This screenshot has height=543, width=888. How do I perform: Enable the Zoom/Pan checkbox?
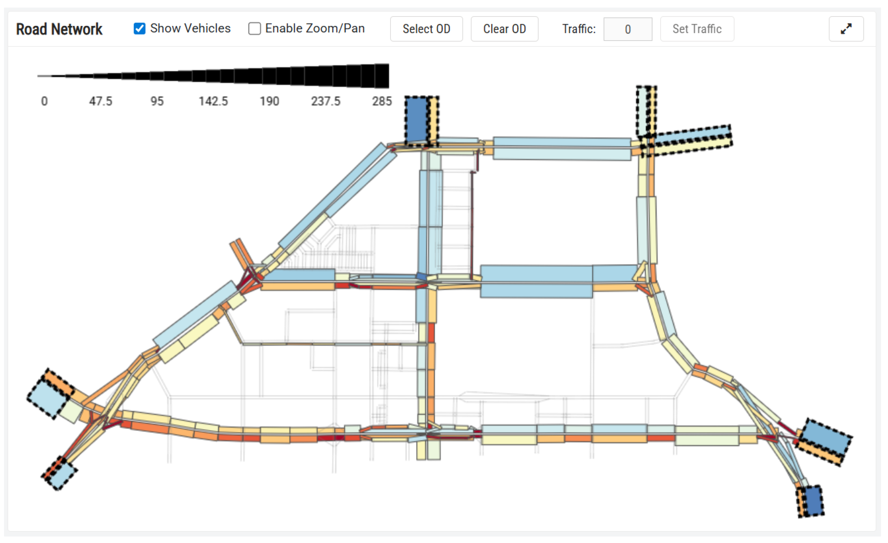[254, 28]
